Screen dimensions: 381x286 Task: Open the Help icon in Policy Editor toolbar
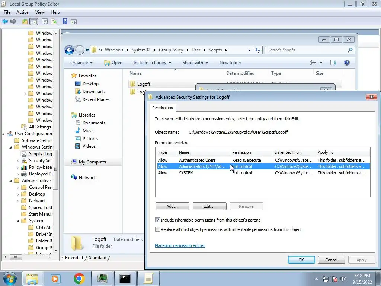point(65,21)
